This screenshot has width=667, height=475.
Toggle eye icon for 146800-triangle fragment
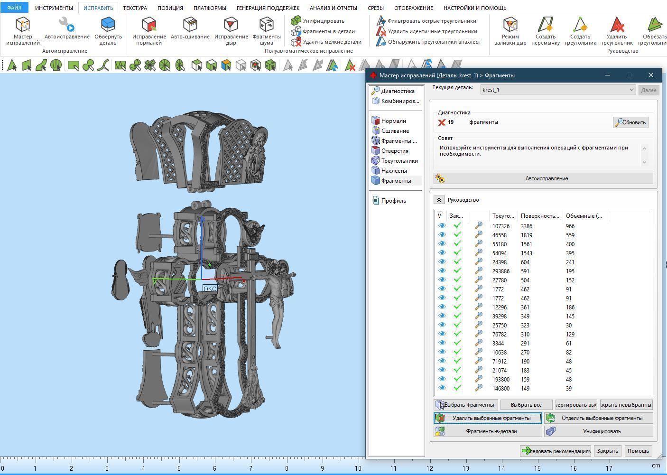pos(442,388)
